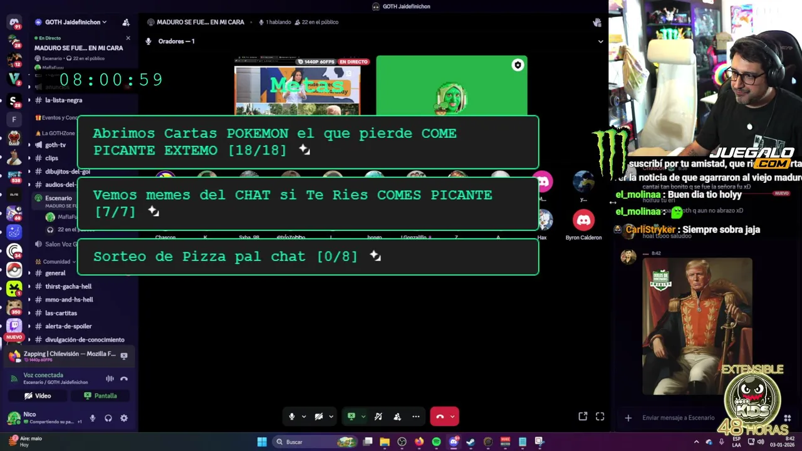Toggle microphone mute in user panel

(x=93, y=418)
